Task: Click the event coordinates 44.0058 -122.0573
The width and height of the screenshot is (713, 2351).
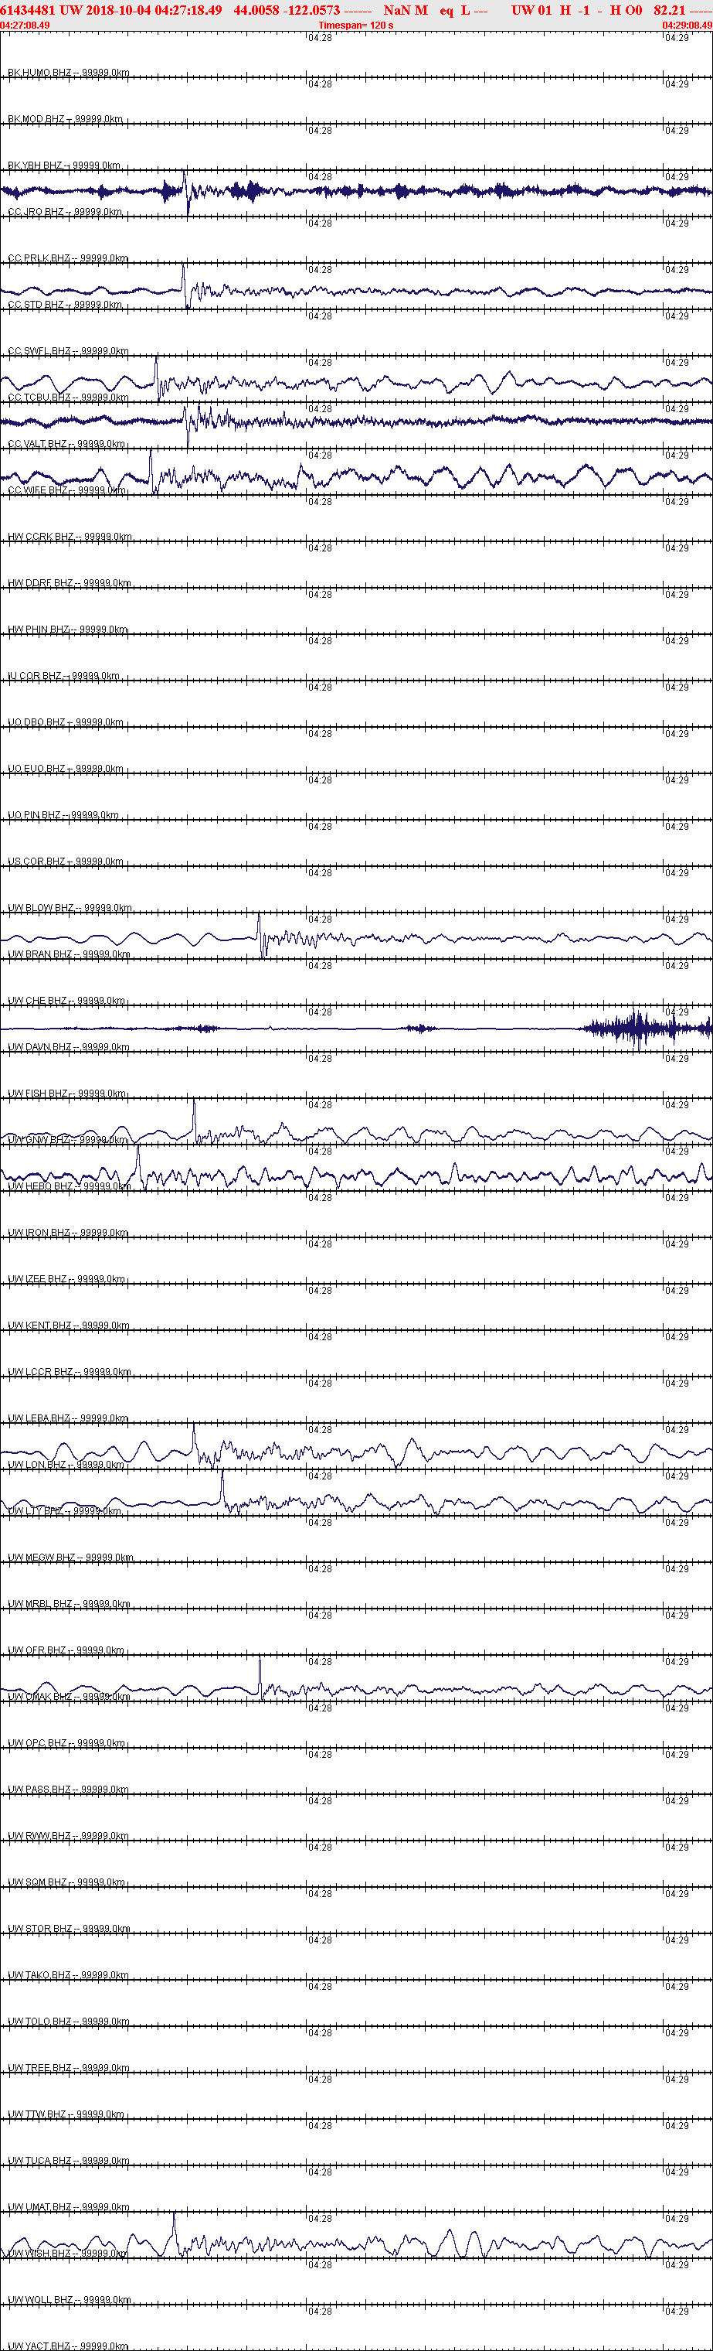Action: coord(287,10)
